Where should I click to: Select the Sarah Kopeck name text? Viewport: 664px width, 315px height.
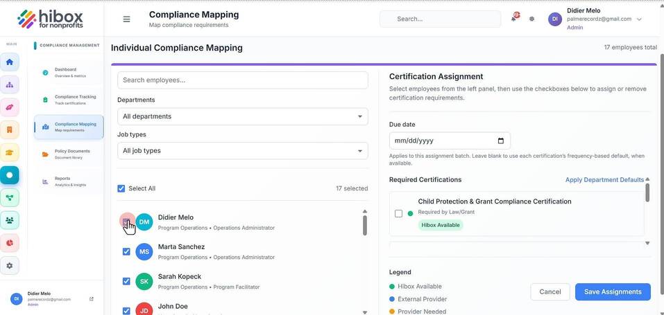pos(180,276)
